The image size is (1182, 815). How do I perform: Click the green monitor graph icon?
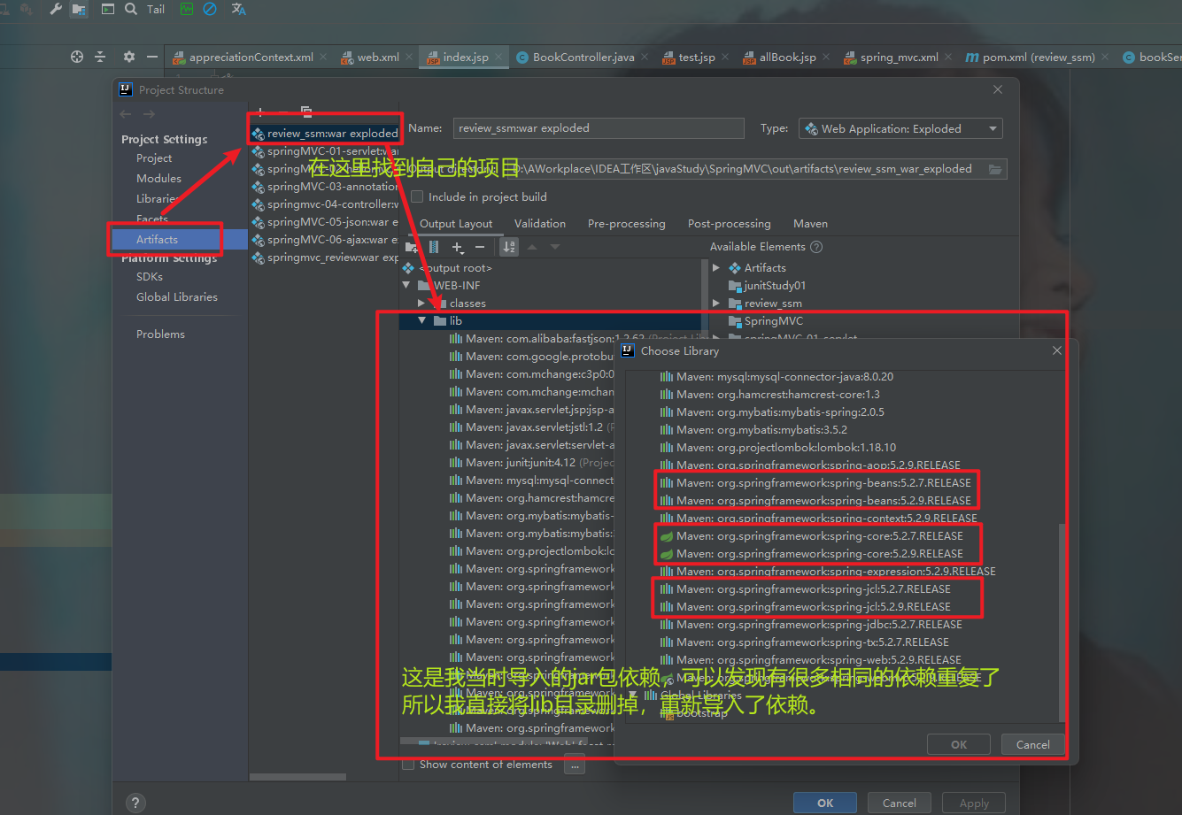pos(187,9)
